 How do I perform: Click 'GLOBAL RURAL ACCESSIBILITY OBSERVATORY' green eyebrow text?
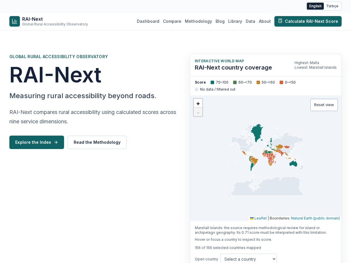pos(58,57)
